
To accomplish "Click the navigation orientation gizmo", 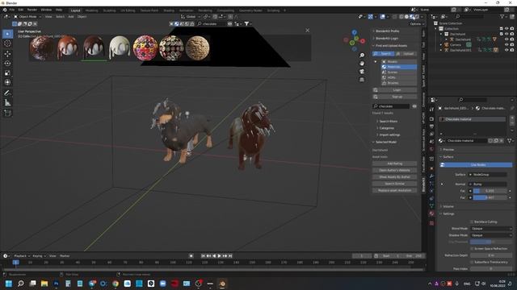I will pos(354,41).
